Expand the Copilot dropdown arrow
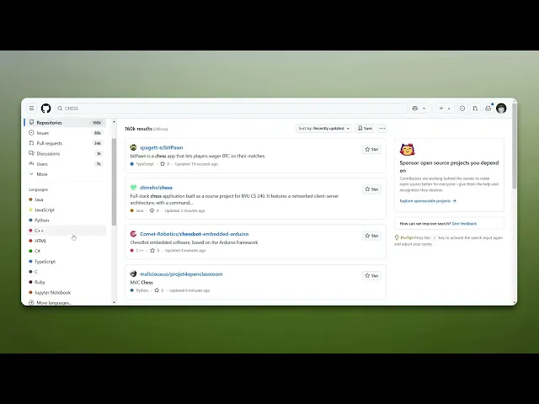The width and height of the screenshot is (539, 404). 424,109
